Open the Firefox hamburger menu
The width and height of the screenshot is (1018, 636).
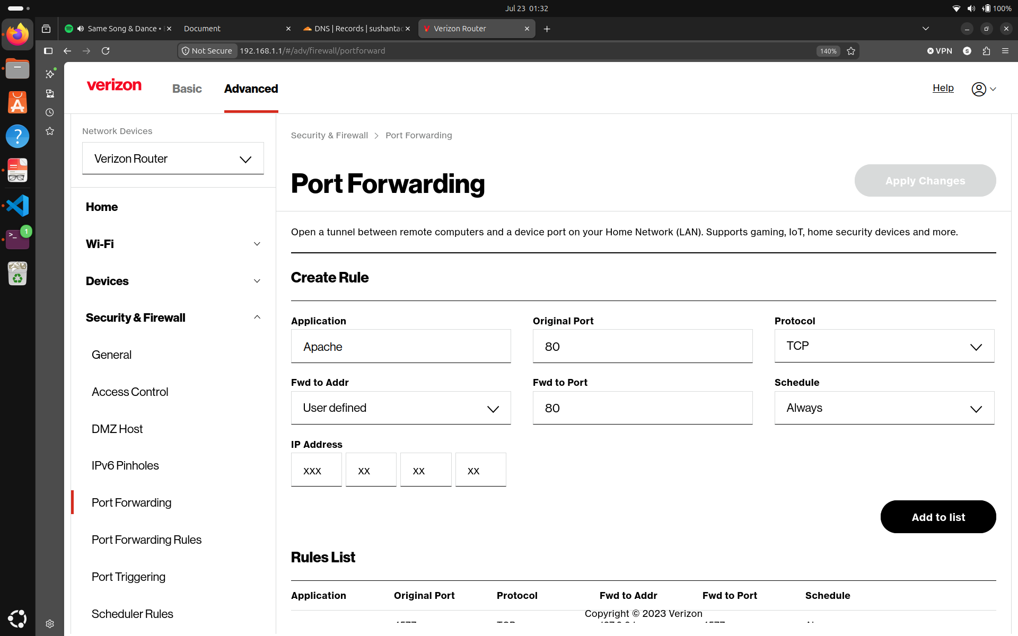(1005, 51)
